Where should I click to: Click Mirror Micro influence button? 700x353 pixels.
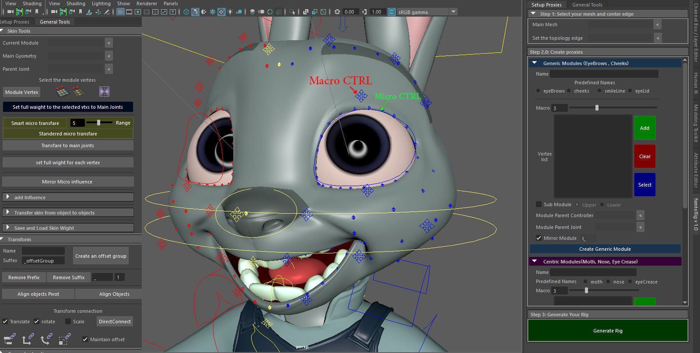pos(68,182)
